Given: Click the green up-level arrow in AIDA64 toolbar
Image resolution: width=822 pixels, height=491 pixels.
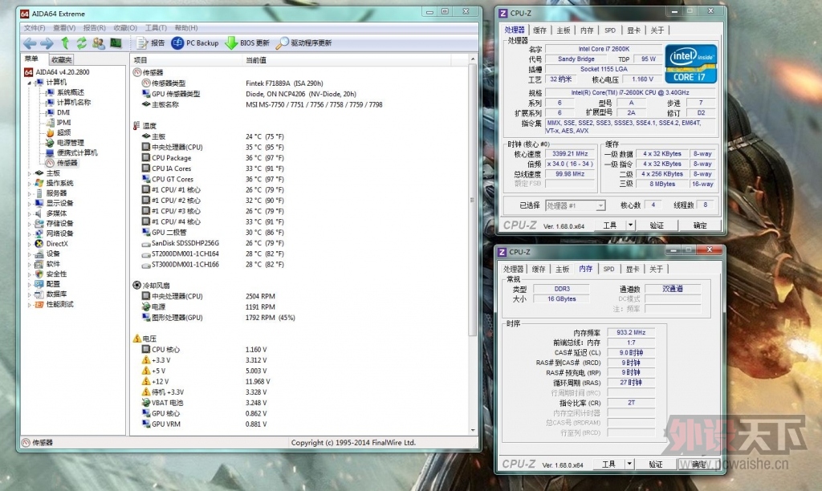Looking at the screenshot, I should [65, 43].
